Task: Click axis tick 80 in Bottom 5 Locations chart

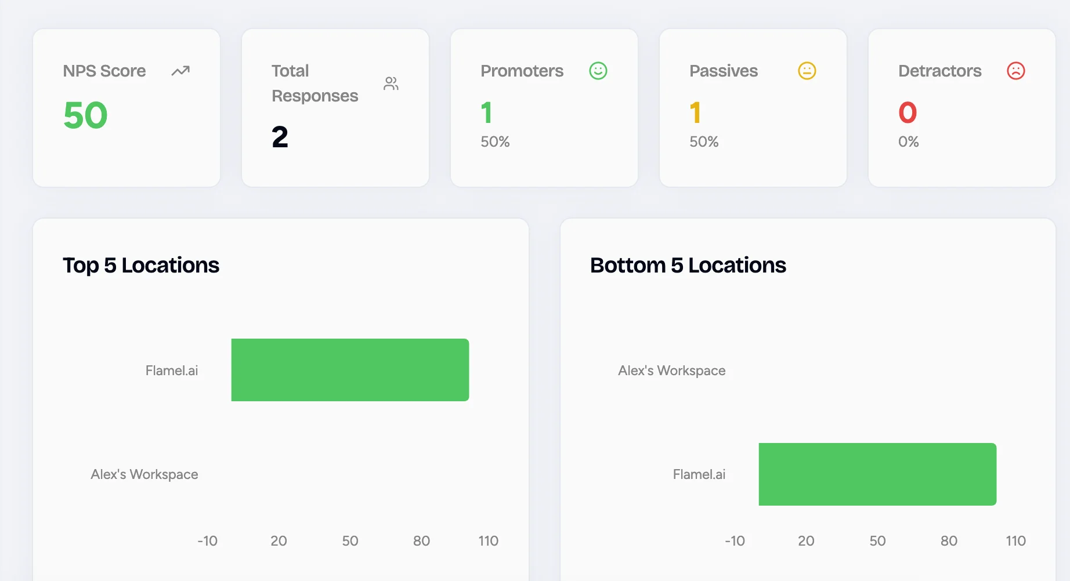Action: [949, 541]
